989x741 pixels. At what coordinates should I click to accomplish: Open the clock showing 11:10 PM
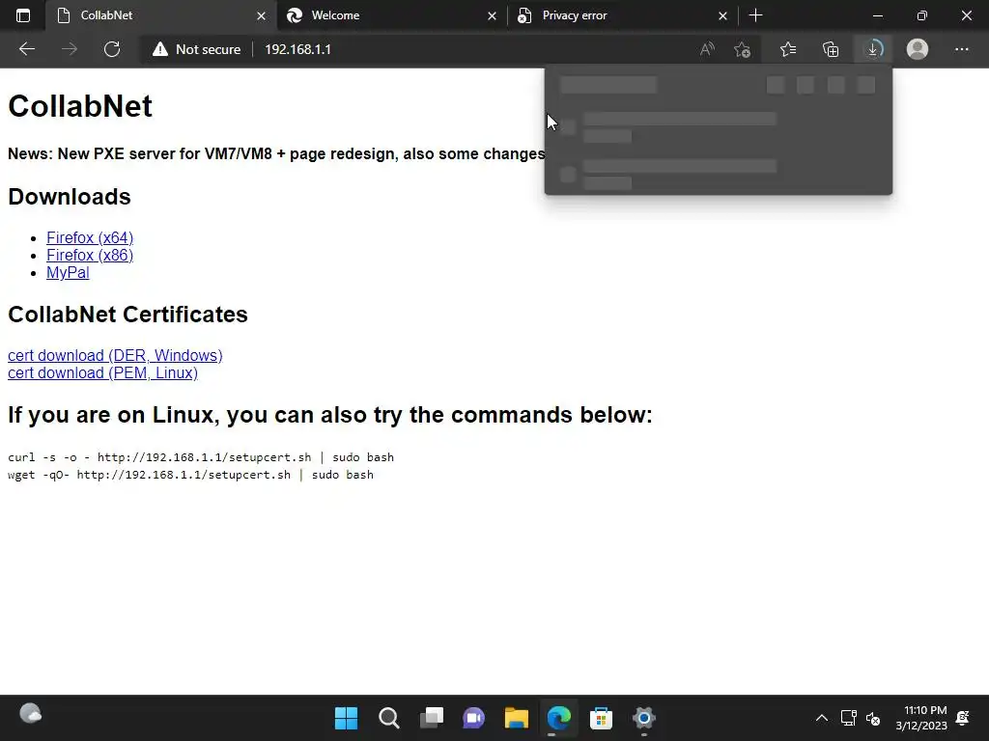(x=920, y=718)
